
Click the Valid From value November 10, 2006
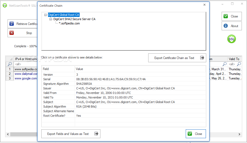click(x=103, y=93)
